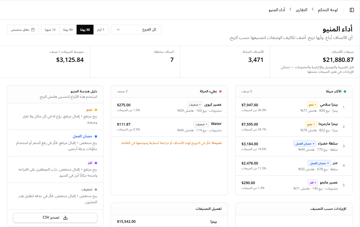Viewport: 360px width, 227px height.
Task: Click the ضعيف badge on Water
Action: pyautogui.click(x=201, y=124)
